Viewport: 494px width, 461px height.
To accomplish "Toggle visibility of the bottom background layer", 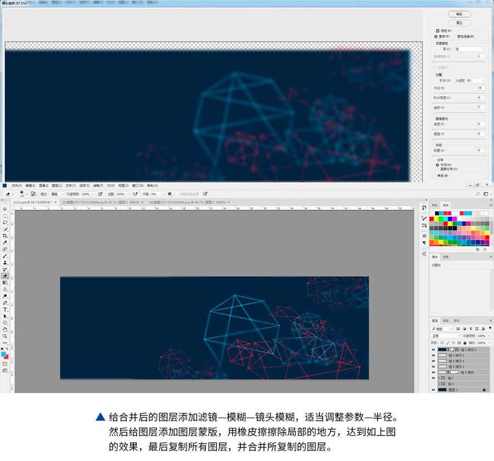I will 433,390.
